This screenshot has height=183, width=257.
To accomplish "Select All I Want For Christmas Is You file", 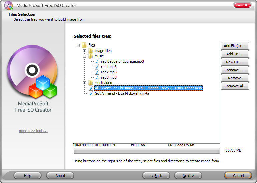I will pos(148,88).
